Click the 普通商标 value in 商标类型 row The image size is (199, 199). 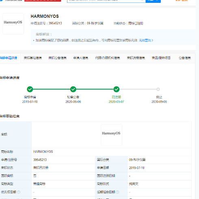pos(39,184)
